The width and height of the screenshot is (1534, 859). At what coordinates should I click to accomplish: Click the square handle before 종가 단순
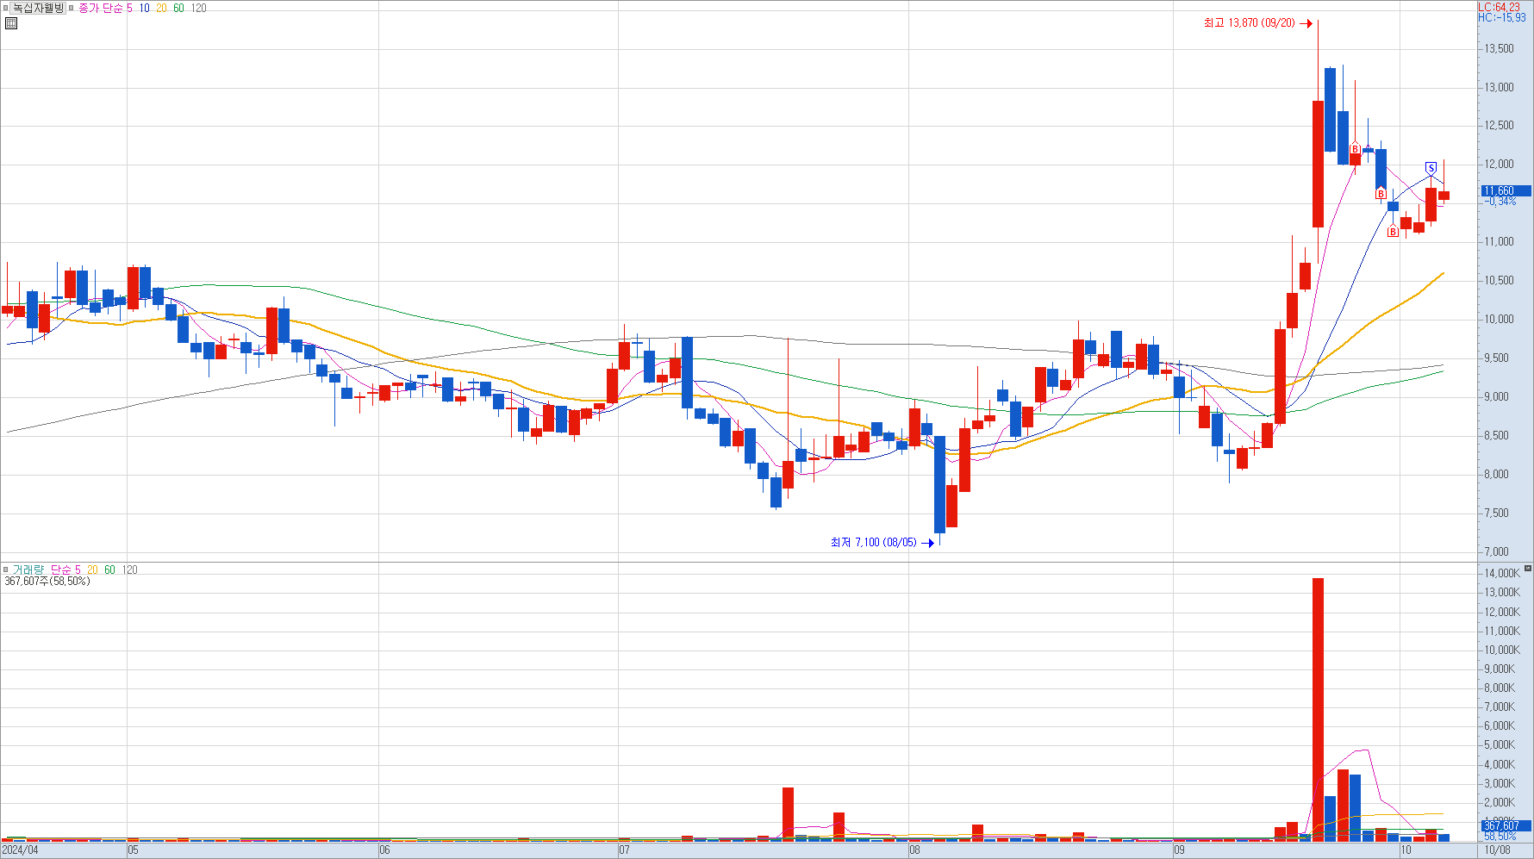point(72,8)
